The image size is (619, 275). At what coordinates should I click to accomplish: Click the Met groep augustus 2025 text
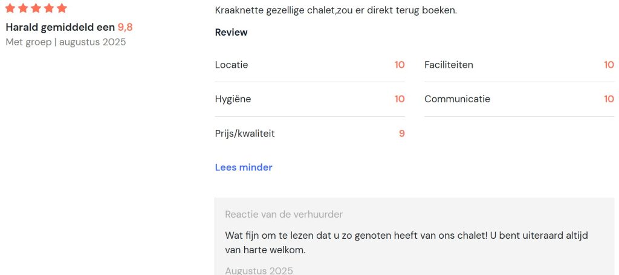coord(65,42)
